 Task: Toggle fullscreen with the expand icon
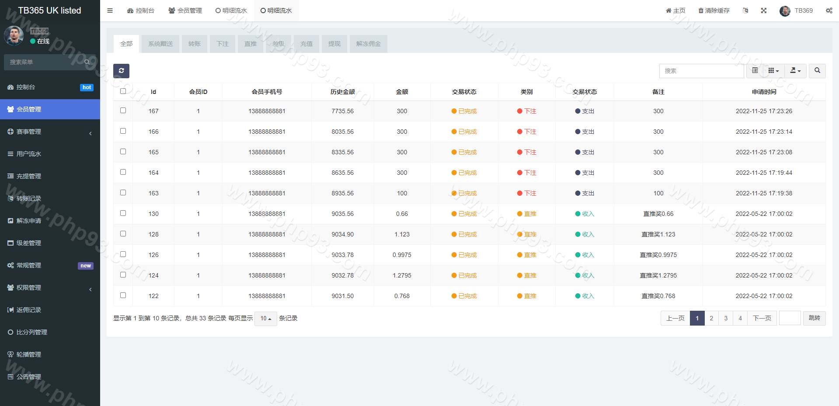click(763, 10)
